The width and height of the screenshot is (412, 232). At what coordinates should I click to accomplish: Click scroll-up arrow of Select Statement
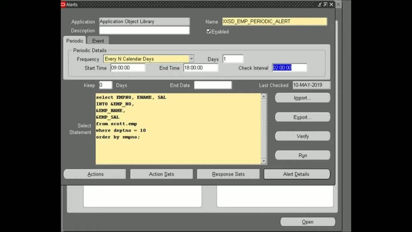pyautogui.click(x=264, y=96)
